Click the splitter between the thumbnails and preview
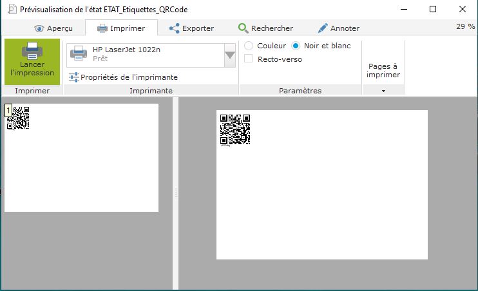Image resolution: width=478 pixels, height=291 pixels. click(x=176, y=193)
